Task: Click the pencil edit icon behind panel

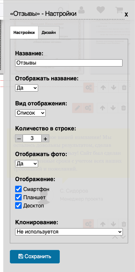Action: pos(77,108)
